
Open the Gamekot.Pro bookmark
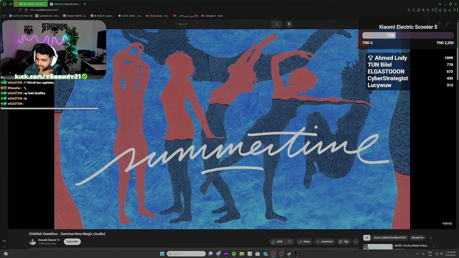tap(47, 16)
